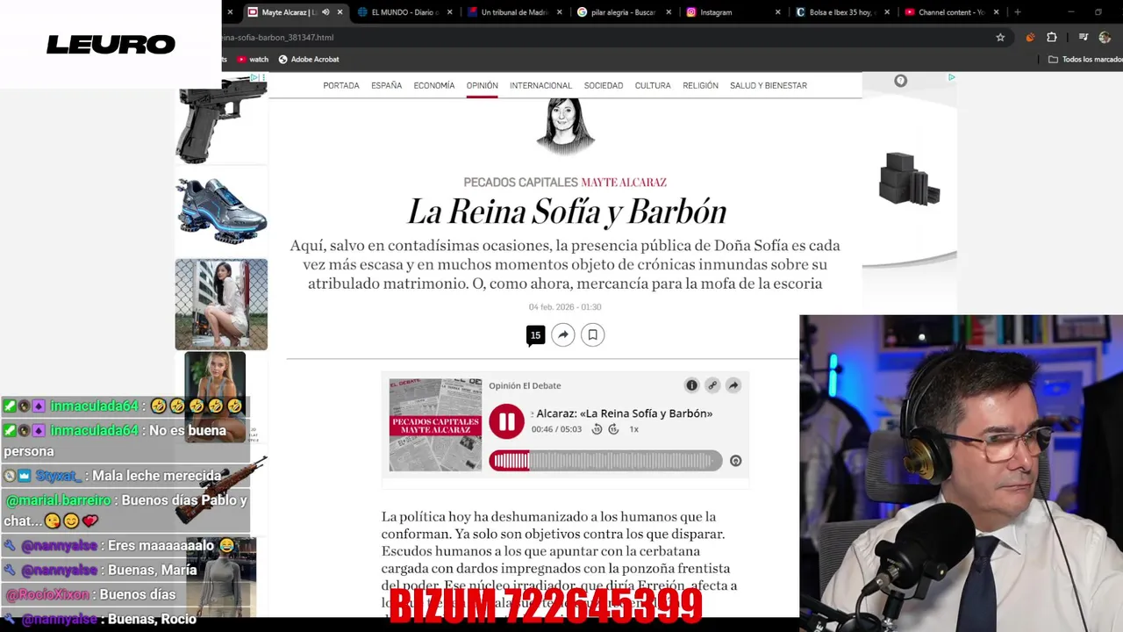Switch to the Bolsa e Ibex 35 tab

click(x=842, y=12)
